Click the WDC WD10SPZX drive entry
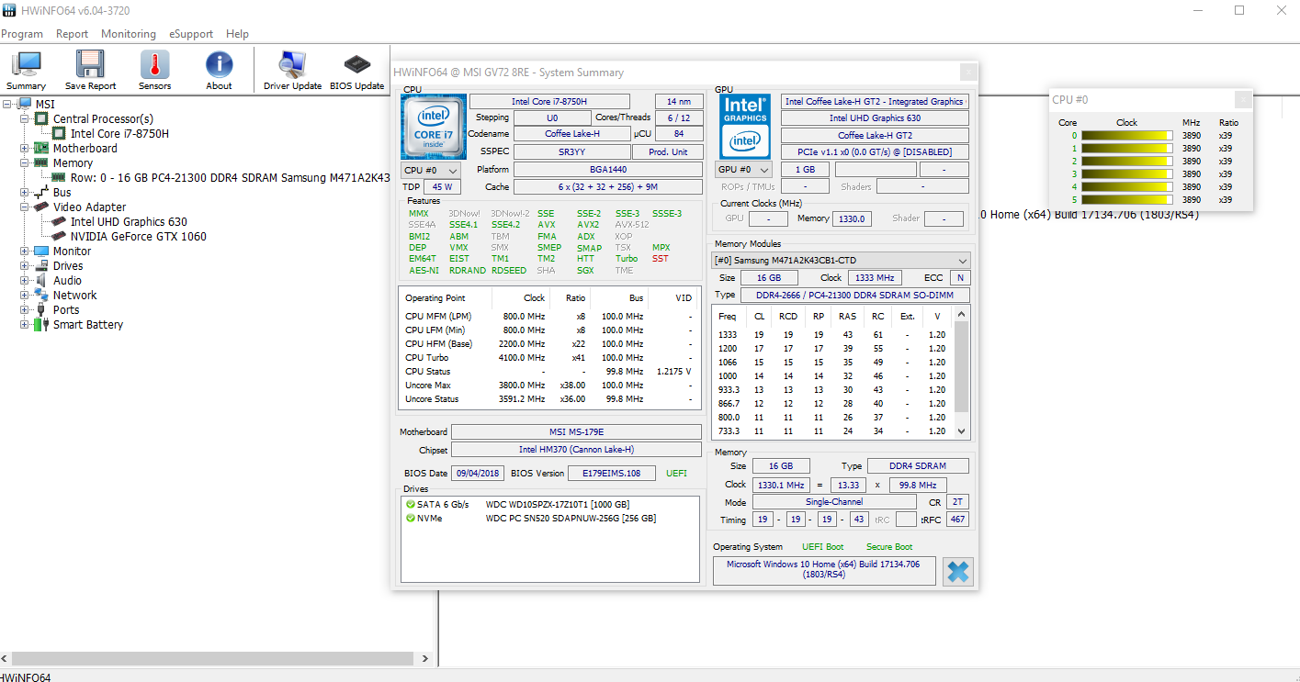This screenshot has width=1300, height=682. pos(558,505)
